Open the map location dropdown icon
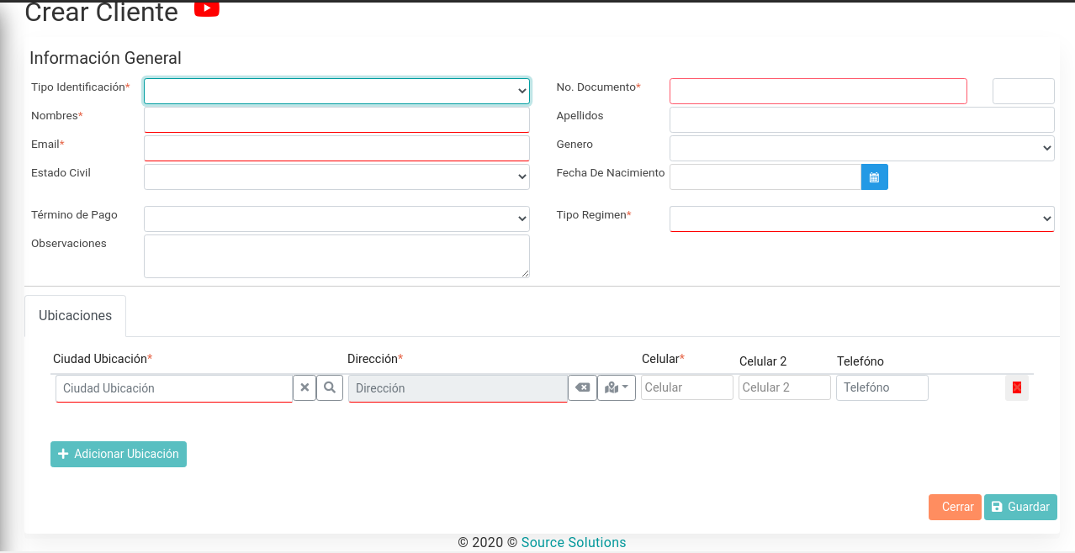This screenshot has height=553, width=1075. pyautogui.click(x=617, y=387)
